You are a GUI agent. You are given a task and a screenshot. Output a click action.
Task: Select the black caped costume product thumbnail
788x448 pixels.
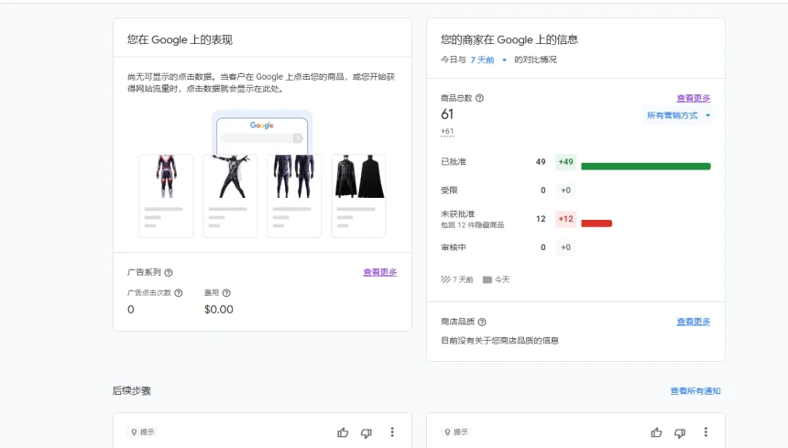(358, 177)
